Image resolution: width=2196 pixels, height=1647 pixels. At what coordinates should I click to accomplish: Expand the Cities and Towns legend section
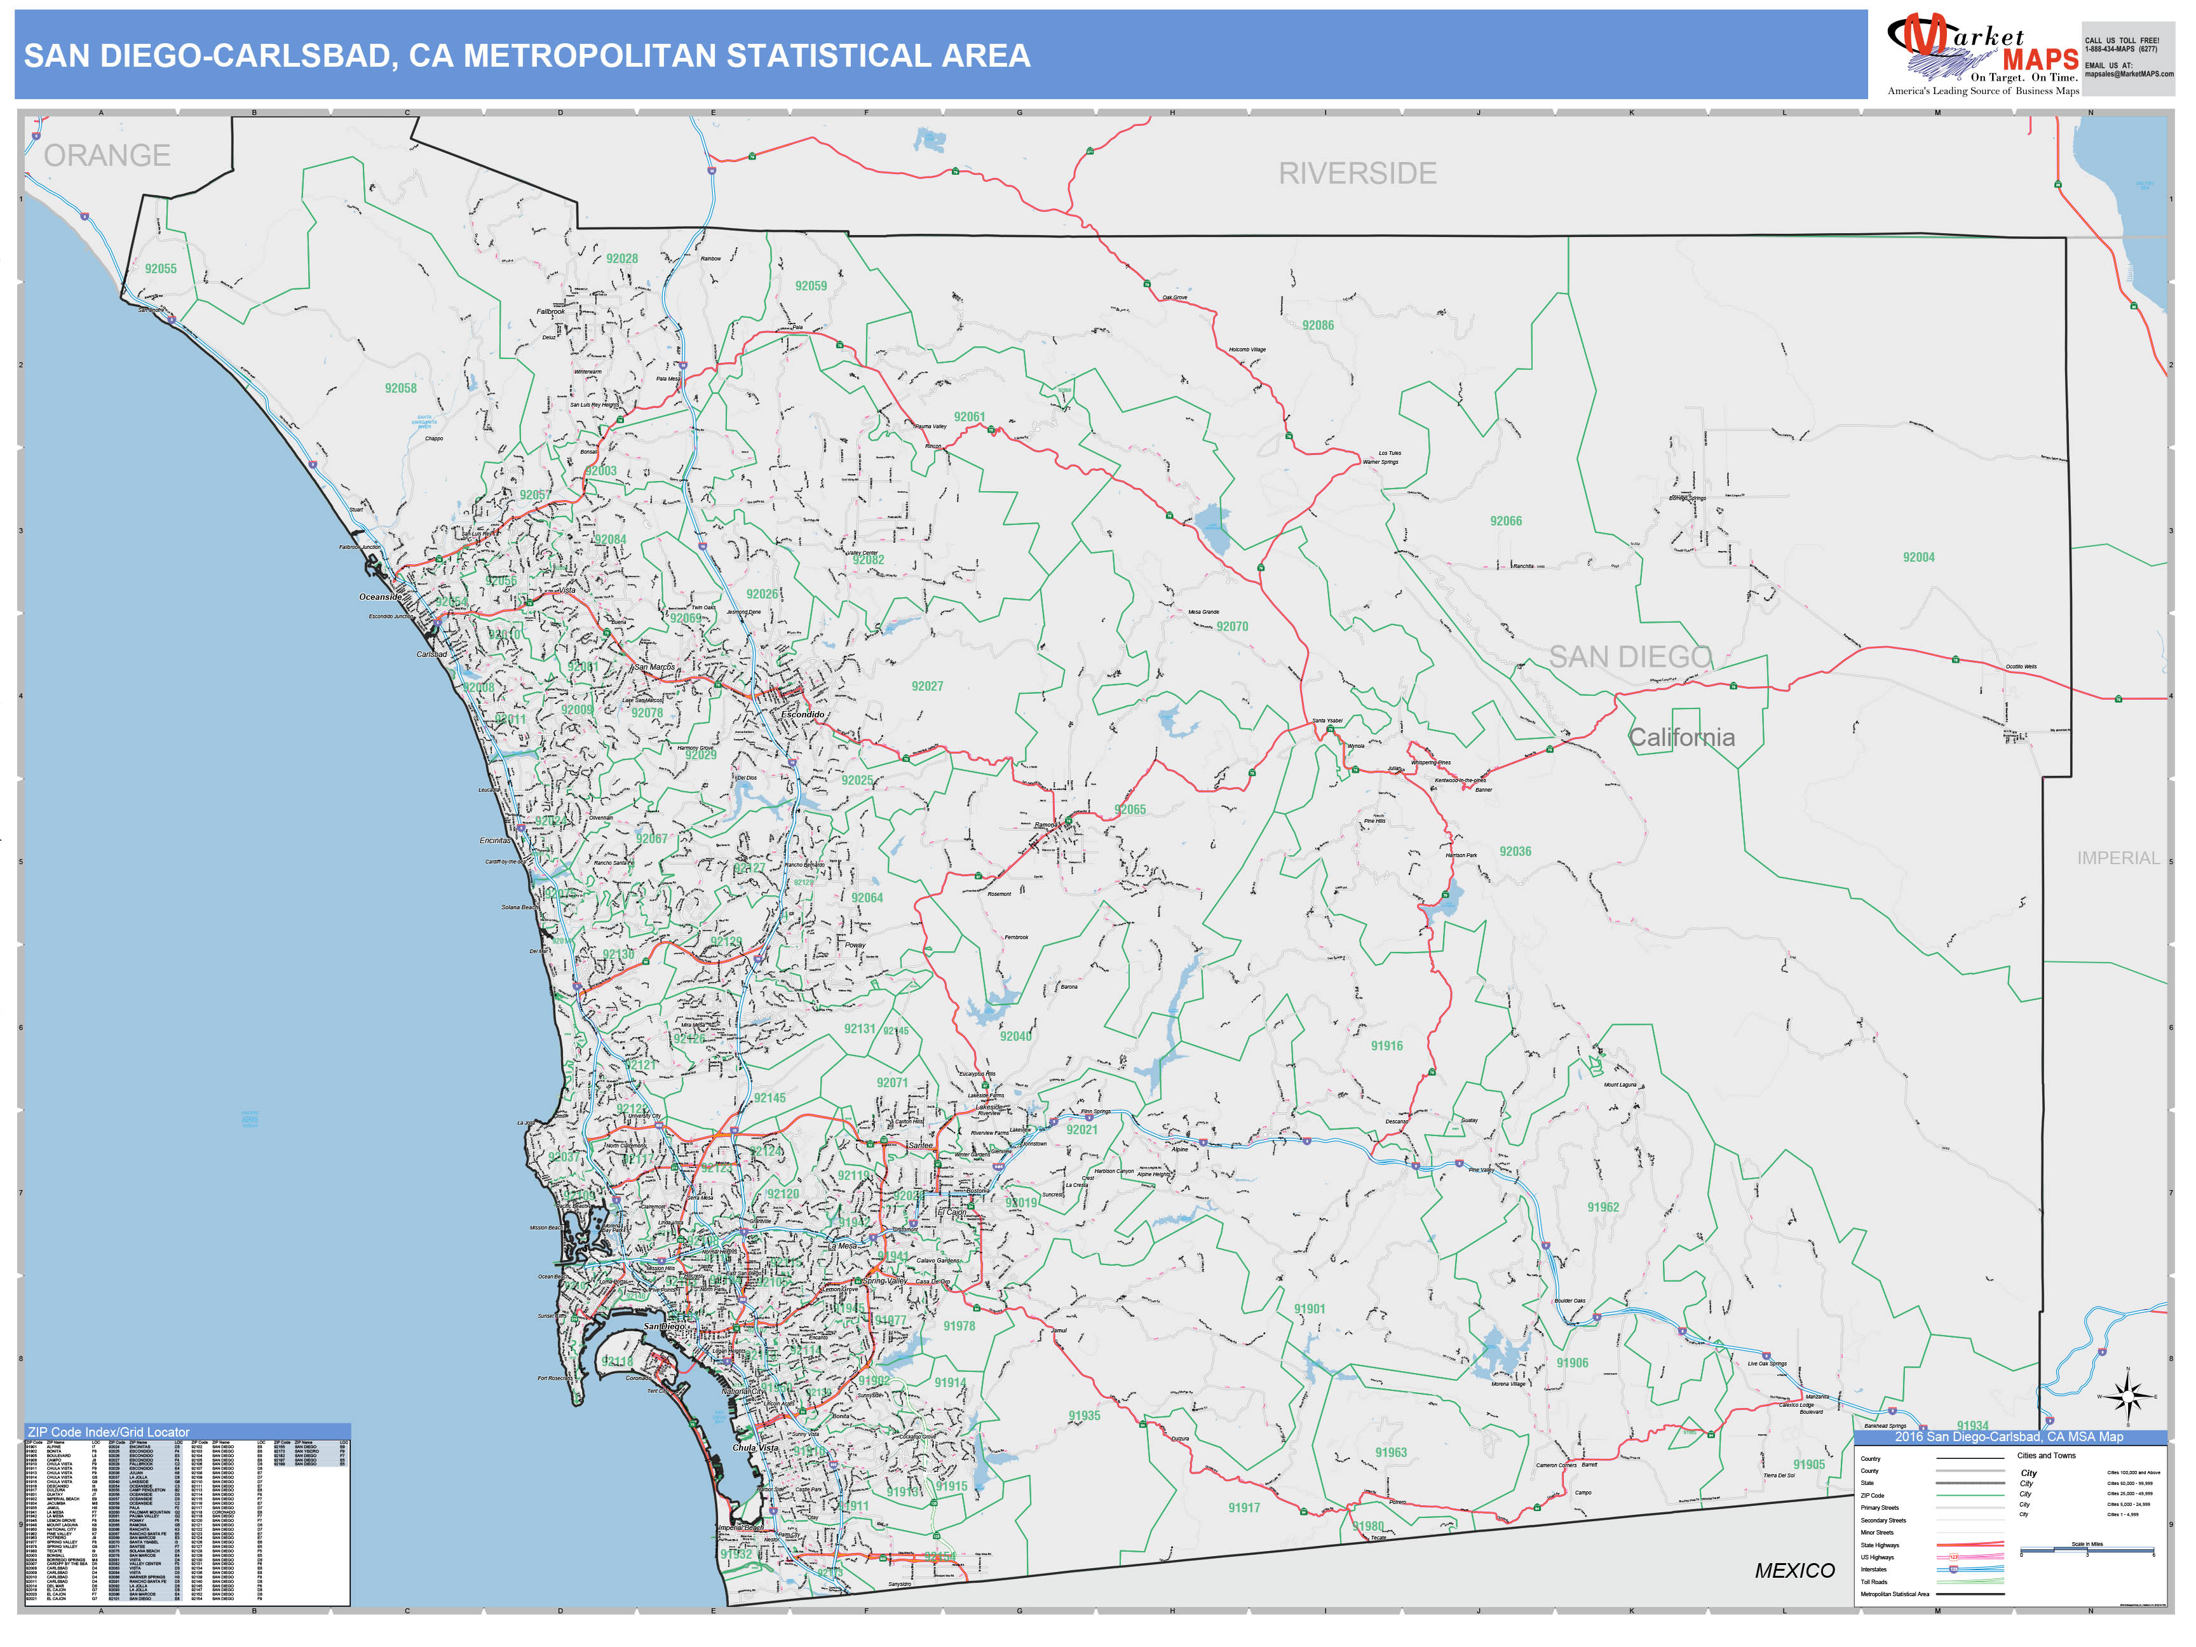[2047, 1455]
